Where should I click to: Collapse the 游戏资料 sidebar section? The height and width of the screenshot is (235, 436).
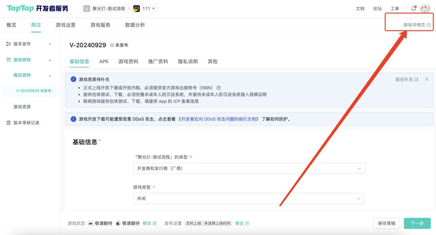[x=50, y=60]
